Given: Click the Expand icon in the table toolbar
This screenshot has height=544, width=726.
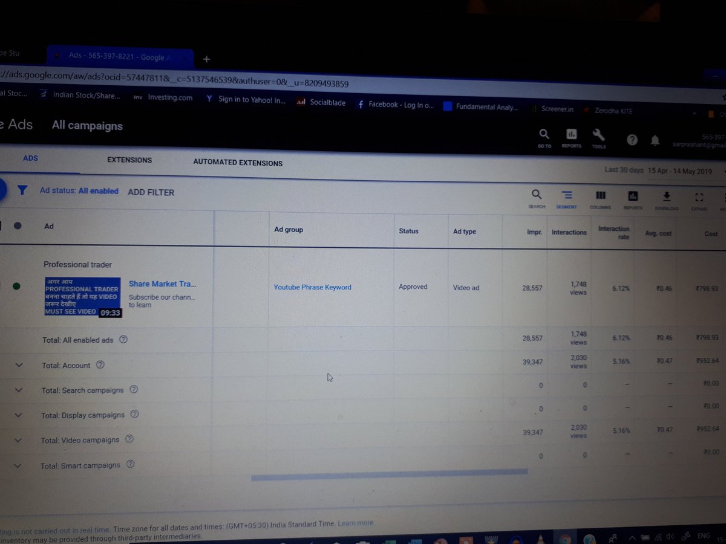Looking at the screenshot, I should [699, 198].
